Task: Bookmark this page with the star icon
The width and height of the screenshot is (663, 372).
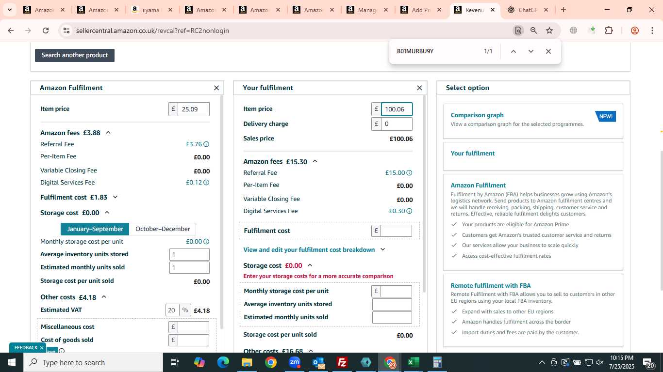Action: pos(549,31)
